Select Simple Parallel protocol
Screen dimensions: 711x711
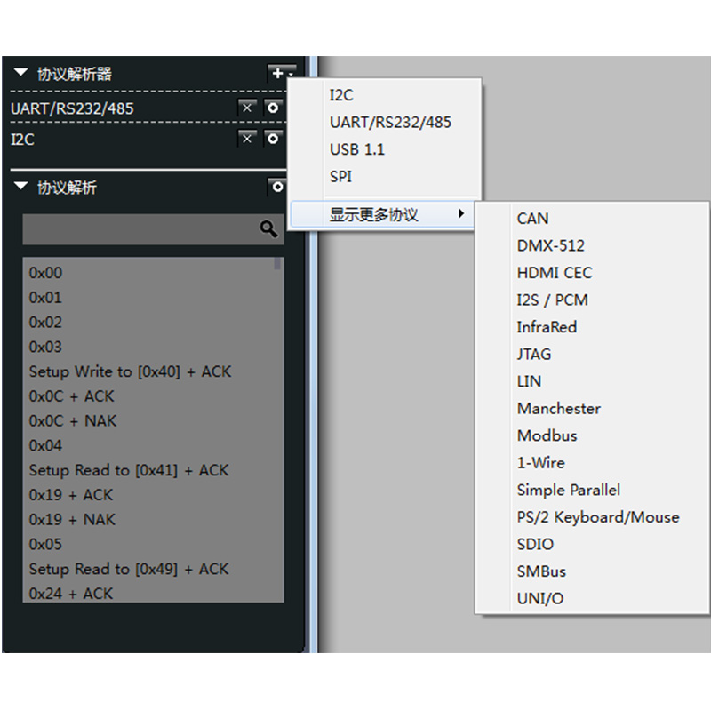click(592, 491)
